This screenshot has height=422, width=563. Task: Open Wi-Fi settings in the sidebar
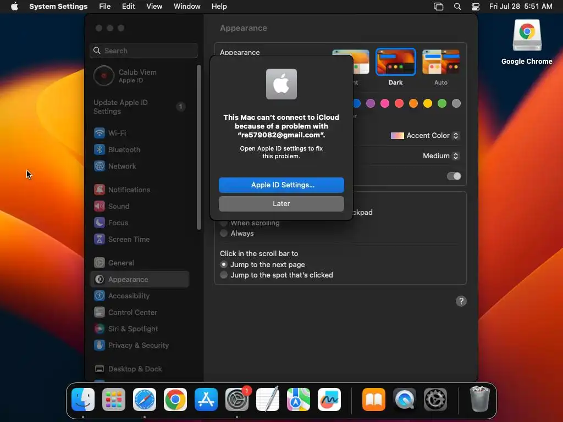(139, 133)
